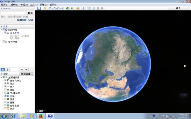Open the 檢視(V) menu
Image resolution: width=191 pixels, height=119 pixels.
[x=24, y=5]
